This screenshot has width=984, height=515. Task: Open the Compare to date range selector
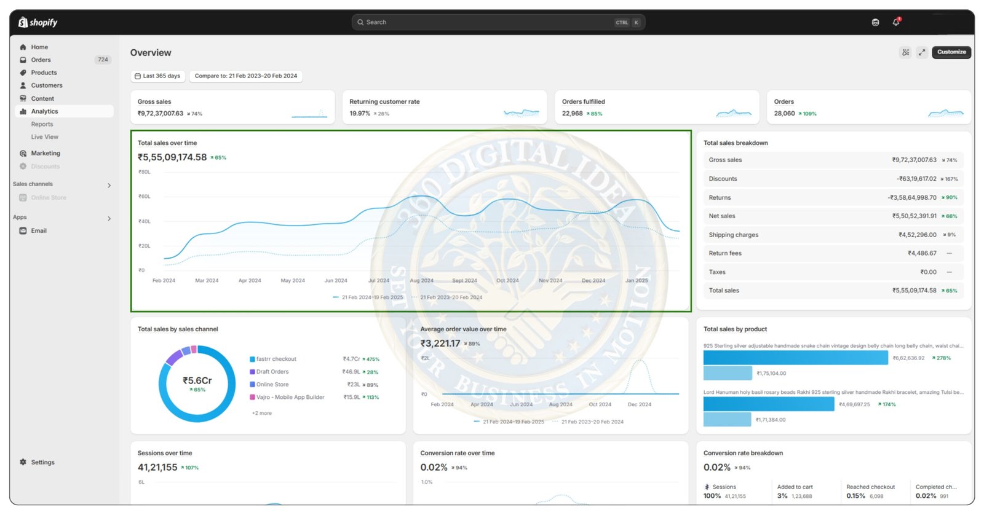coord(245,76)
